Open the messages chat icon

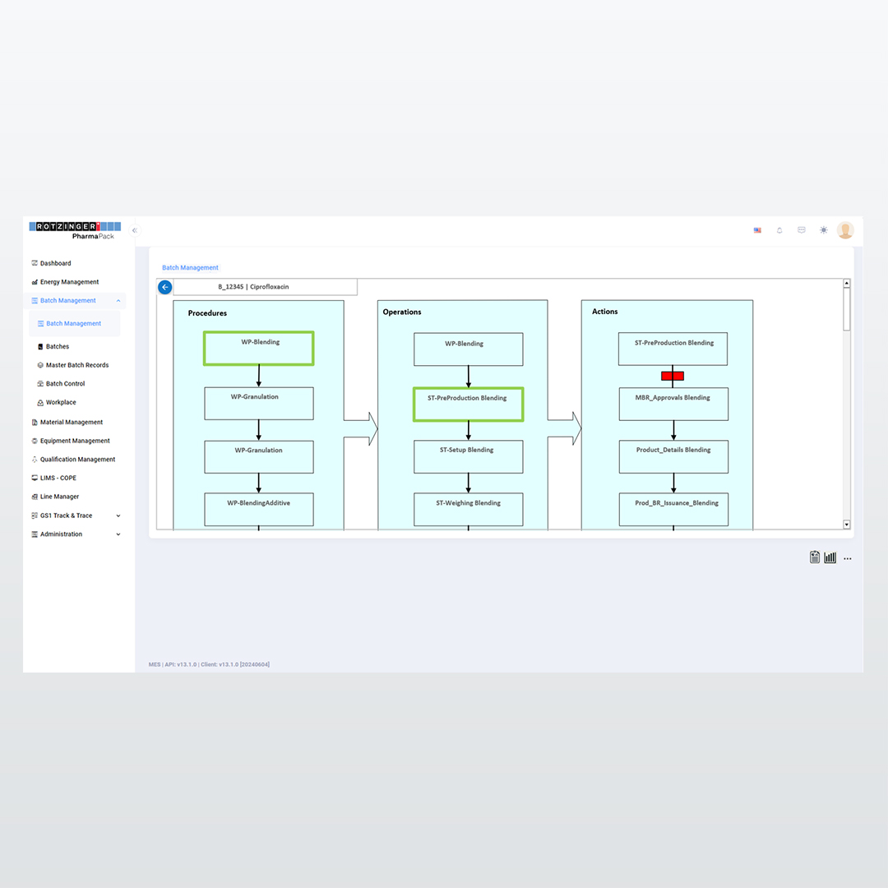802,230
